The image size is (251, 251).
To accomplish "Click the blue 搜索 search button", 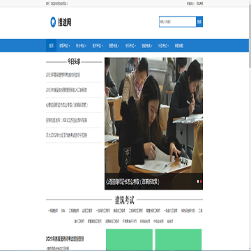I will tap(199, 22).
